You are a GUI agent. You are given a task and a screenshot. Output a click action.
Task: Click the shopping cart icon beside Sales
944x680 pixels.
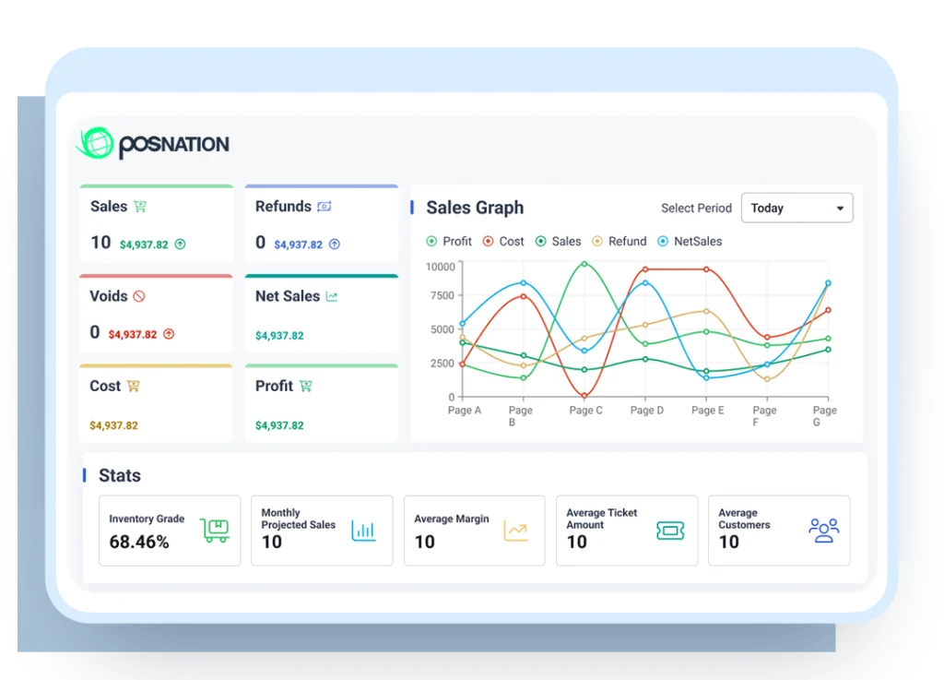pyautogui.click(x=140, y=207)
